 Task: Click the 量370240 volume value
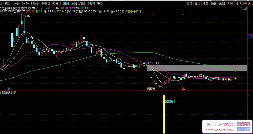pyautogui.click(x=60, y=11)
